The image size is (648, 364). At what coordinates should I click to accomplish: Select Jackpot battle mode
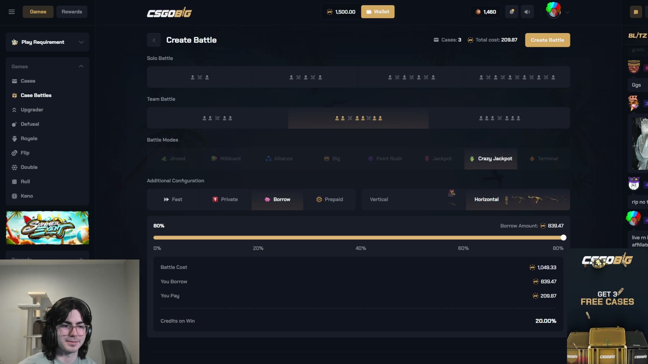pyautogui.click(x=438, y=159)
